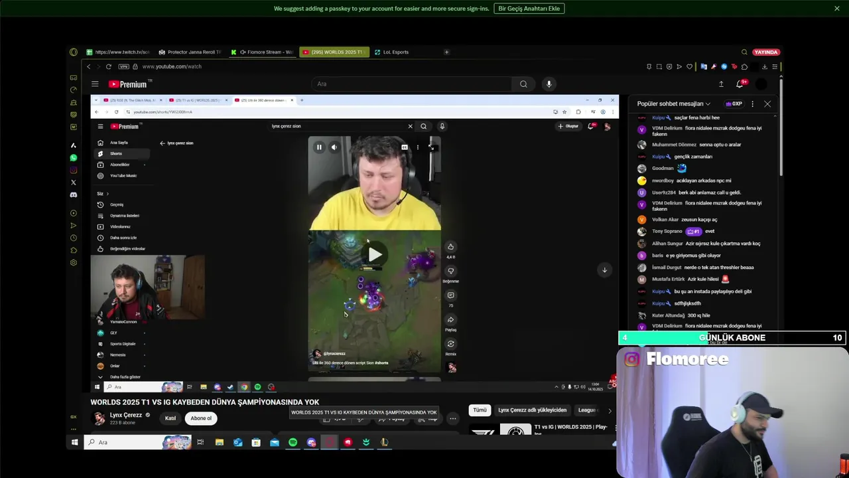
Task: Click the Oluştur button in inner window
Action: pyautogui.click(x=568, y=126)
